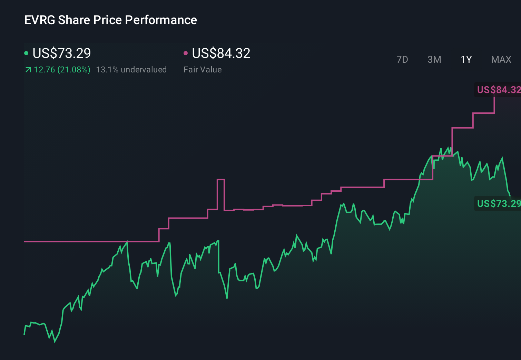Click the 13.1% undervalued label
The width and height of the screenshot is (521, 360).
(132, 70)
